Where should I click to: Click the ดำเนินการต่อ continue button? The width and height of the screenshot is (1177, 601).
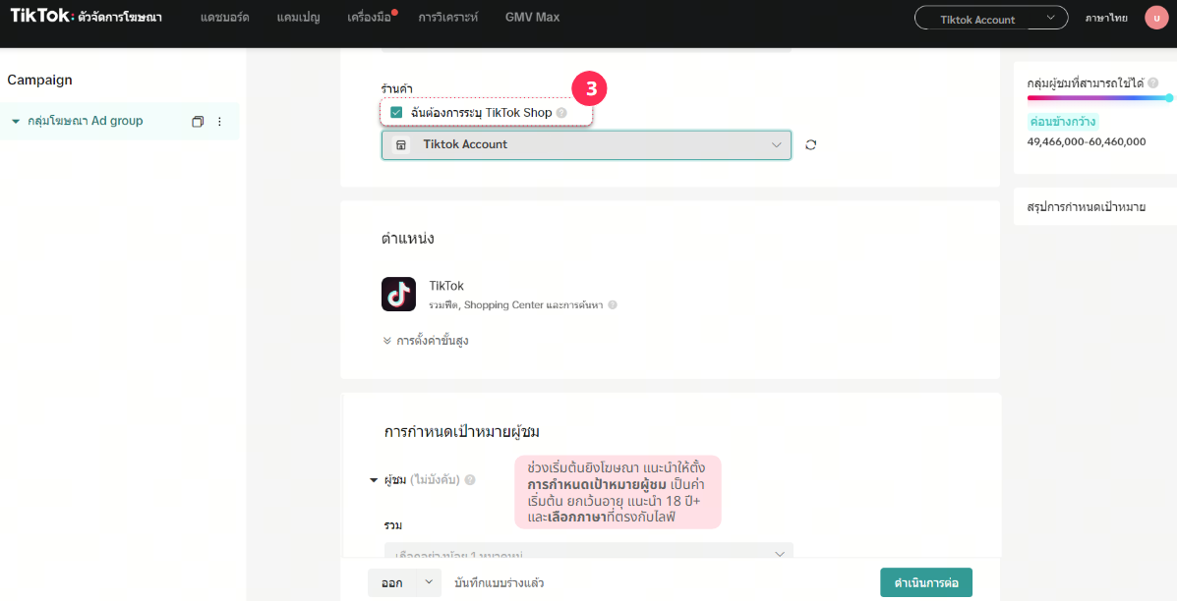tap(925, 582)
